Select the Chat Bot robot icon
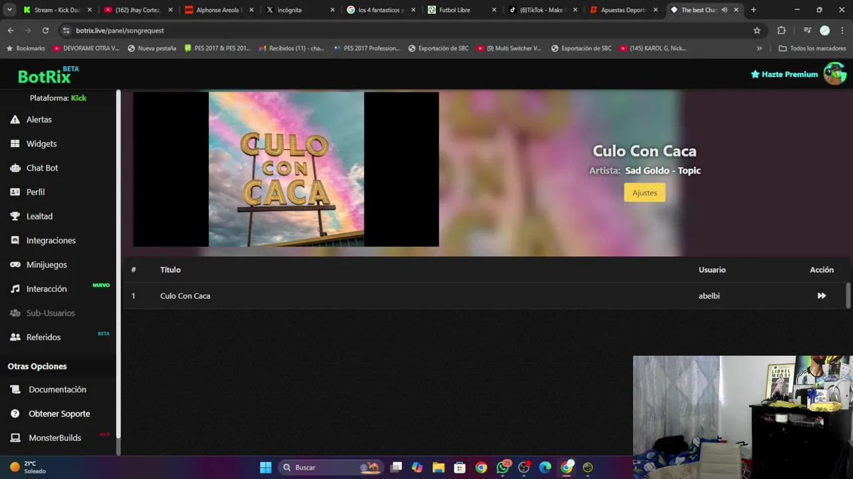Viewport: 853px width, 479px height. (x=15, y=168)
